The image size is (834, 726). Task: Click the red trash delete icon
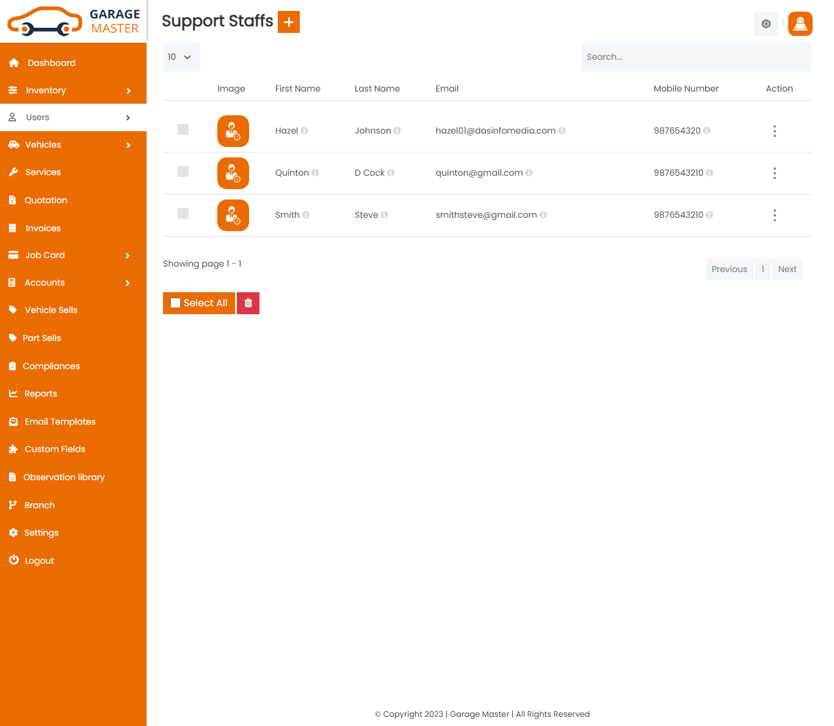coord(248,303)
